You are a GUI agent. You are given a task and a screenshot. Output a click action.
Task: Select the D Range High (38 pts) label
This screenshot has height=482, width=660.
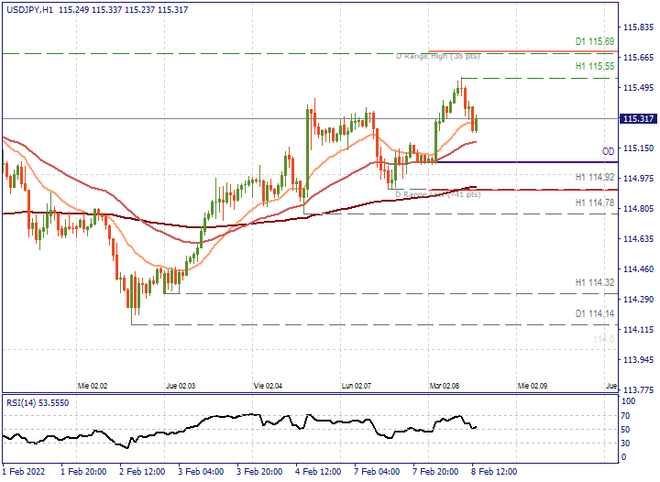coord(438,56)
